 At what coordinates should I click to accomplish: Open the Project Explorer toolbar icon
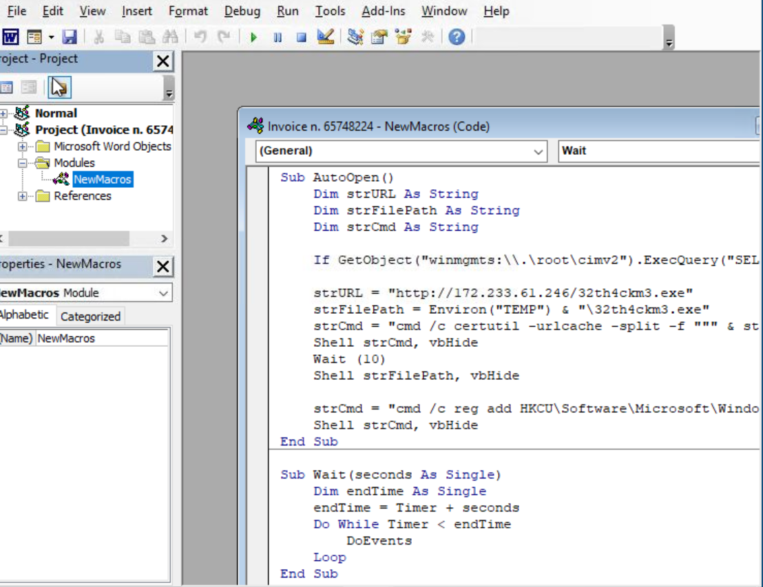355,37
